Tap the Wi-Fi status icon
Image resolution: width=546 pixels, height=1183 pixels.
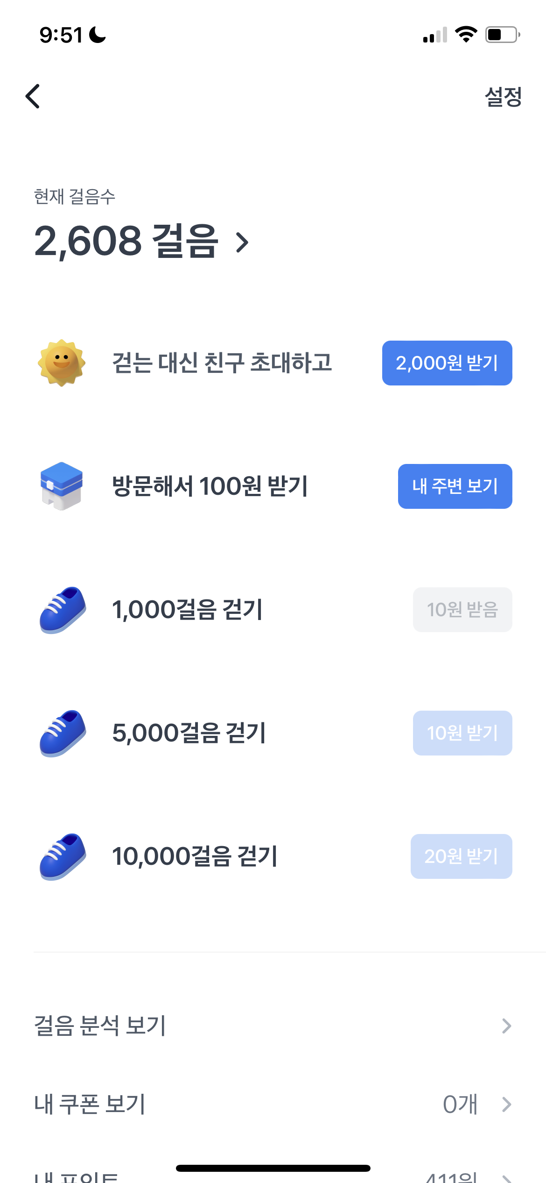click(x=465, y=35)
